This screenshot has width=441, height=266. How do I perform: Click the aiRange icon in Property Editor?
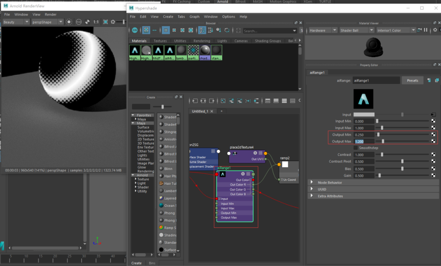point(363,99)
